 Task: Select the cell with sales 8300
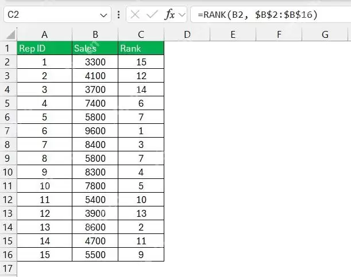[95, 172]
